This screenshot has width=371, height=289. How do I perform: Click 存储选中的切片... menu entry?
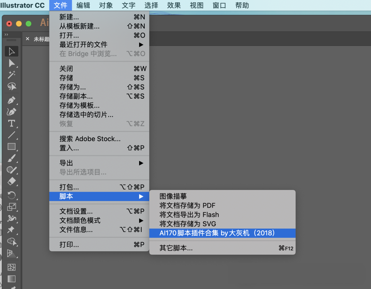[99, 114]
